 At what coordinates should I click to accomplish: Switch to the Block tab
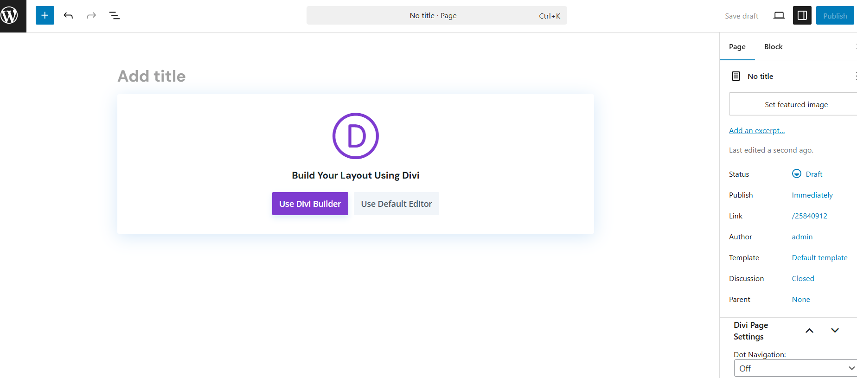point(774,46)
